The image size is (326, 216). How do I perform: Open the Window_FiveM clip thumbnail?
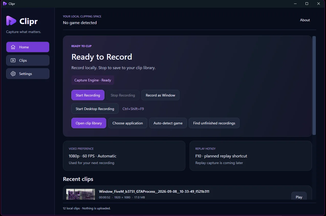[81, 194]
